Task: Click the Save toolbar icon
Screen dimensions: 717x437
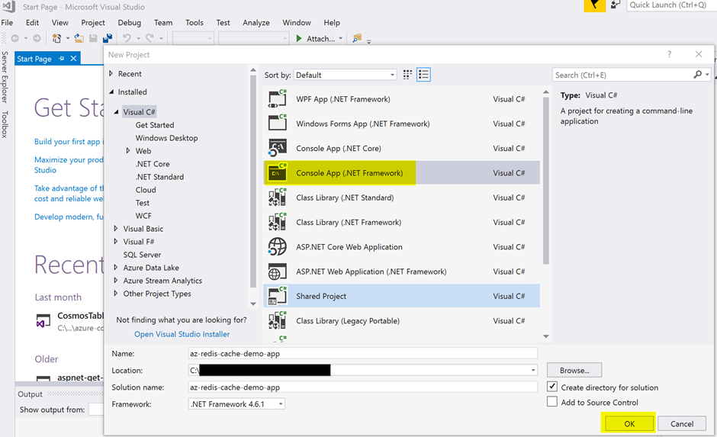Action: (93, 38)
